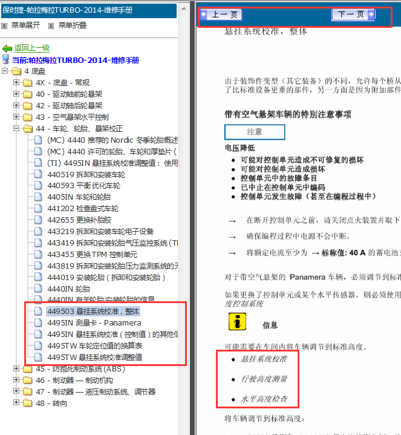Collapse the 4 底盘 tree node

pyautogui.click(x=5, y=71)
